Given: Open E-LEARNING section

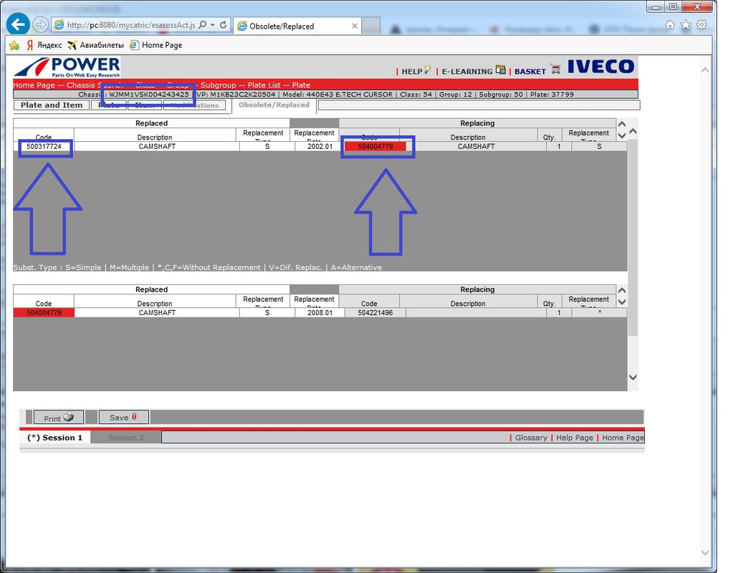Looking at the screenshot, I should click(473, 71).
